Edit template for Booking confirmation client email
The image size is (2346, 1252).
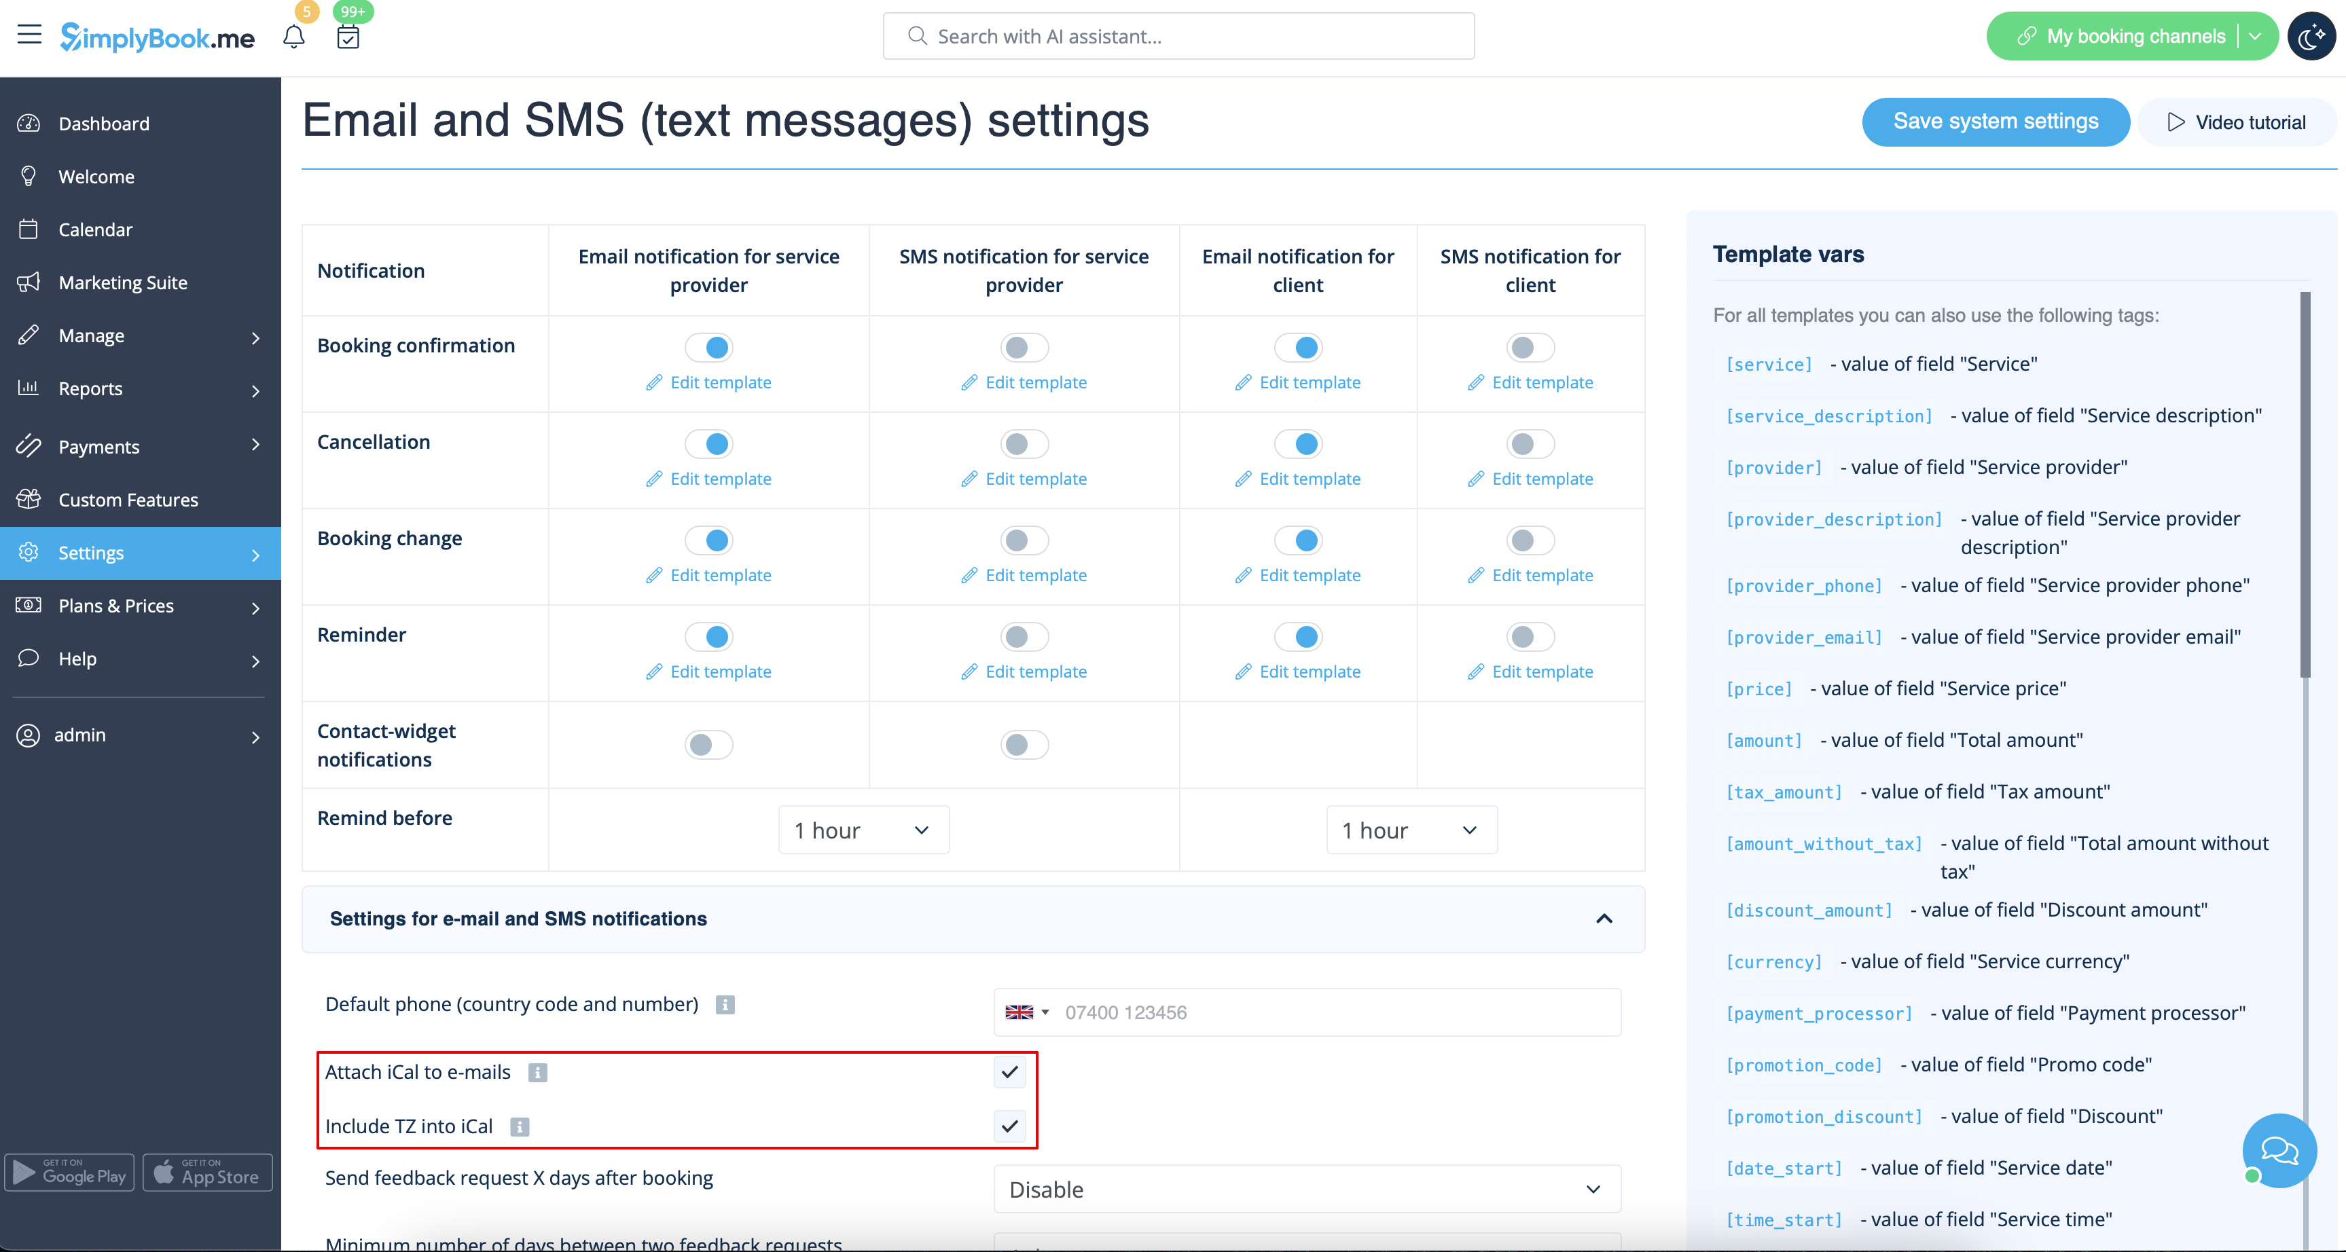pos(1298,382)
